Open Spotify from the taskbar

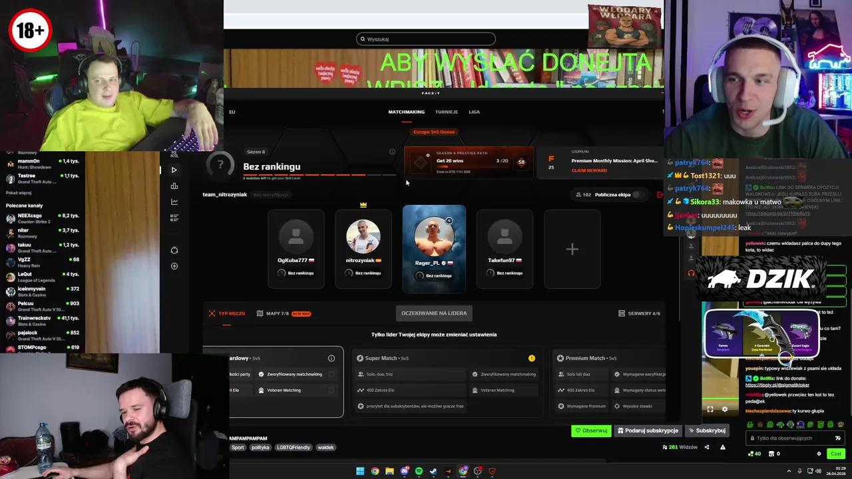click(419, 471)
